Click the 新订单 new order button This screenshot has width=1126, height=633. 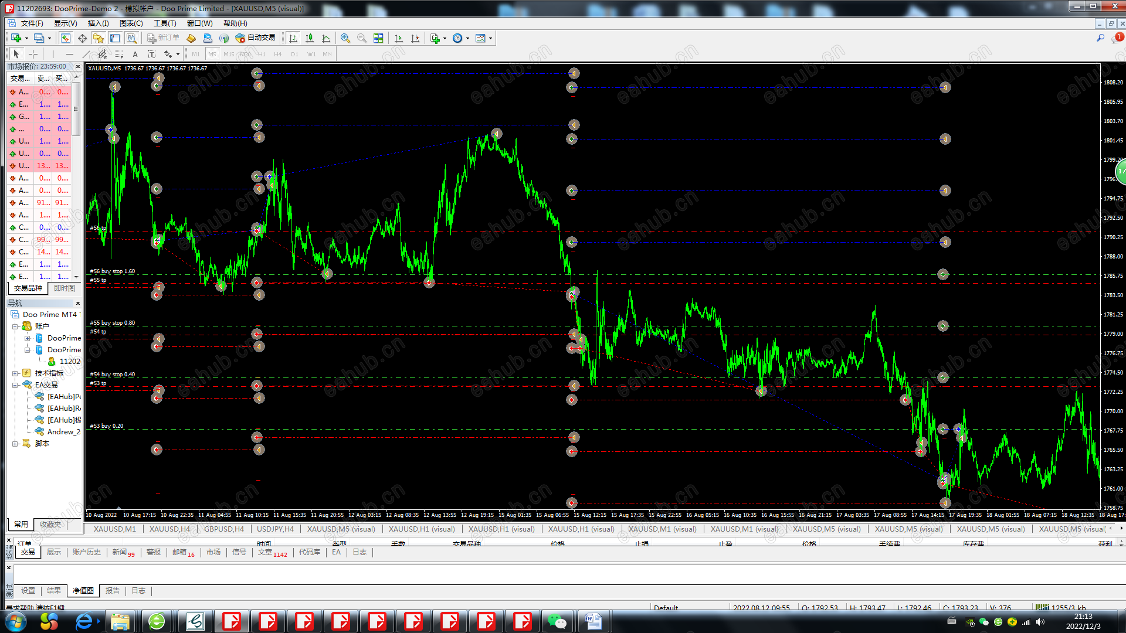click(163, 38)
